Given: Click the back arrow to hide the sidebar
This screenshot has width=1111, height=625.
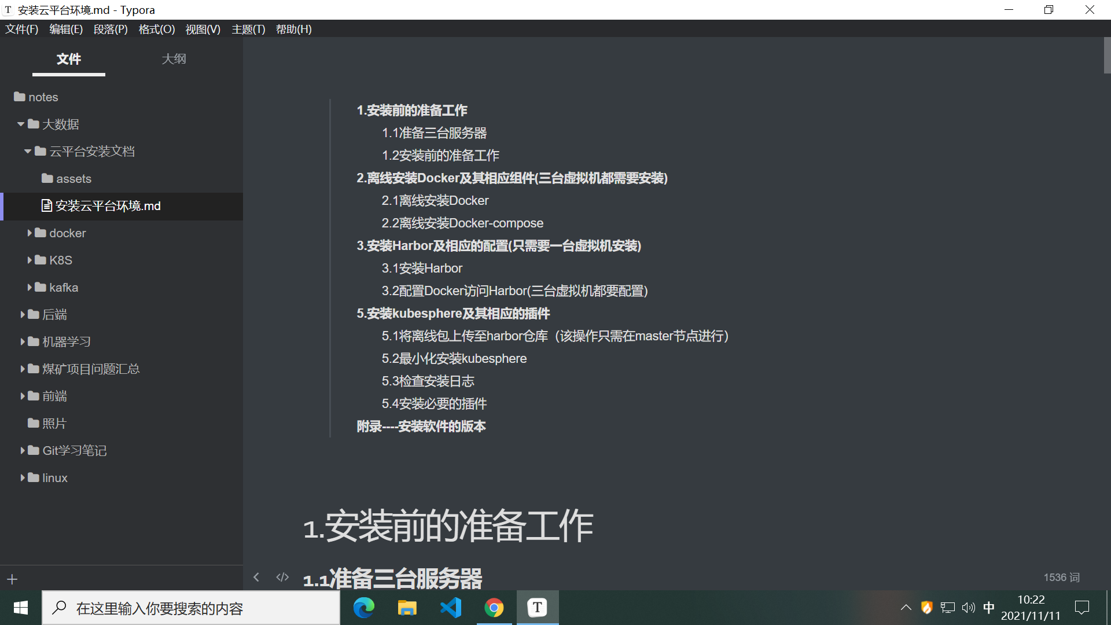Looking at the screenshot, I should click(256, 577).
